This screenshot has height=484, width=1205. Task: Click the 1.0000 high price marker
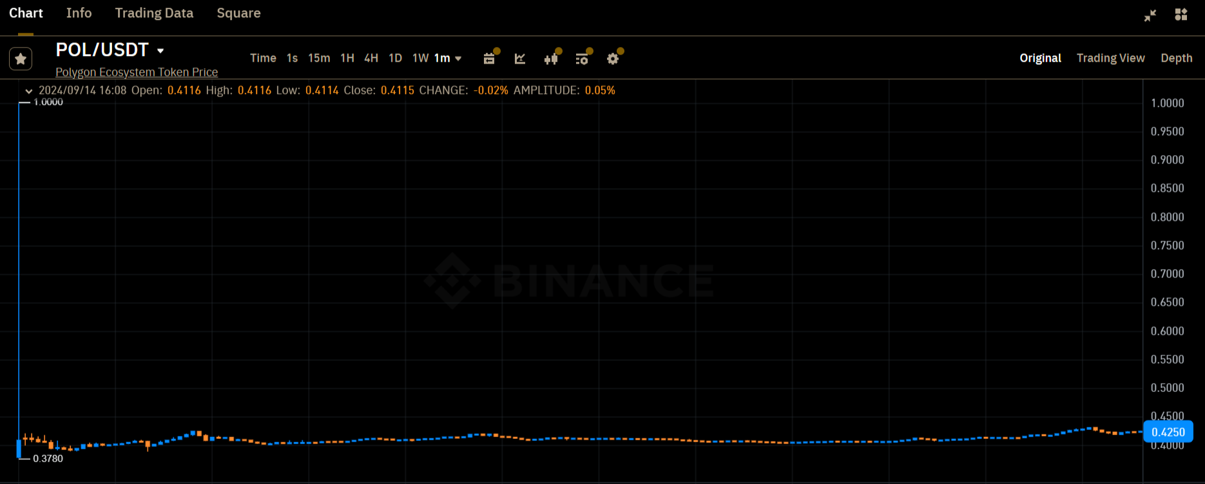48,102
